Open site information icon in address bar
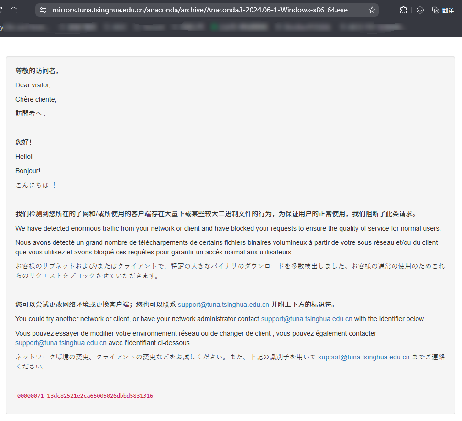Viewport: 462px width, 421px height. (x=43, y=10)
